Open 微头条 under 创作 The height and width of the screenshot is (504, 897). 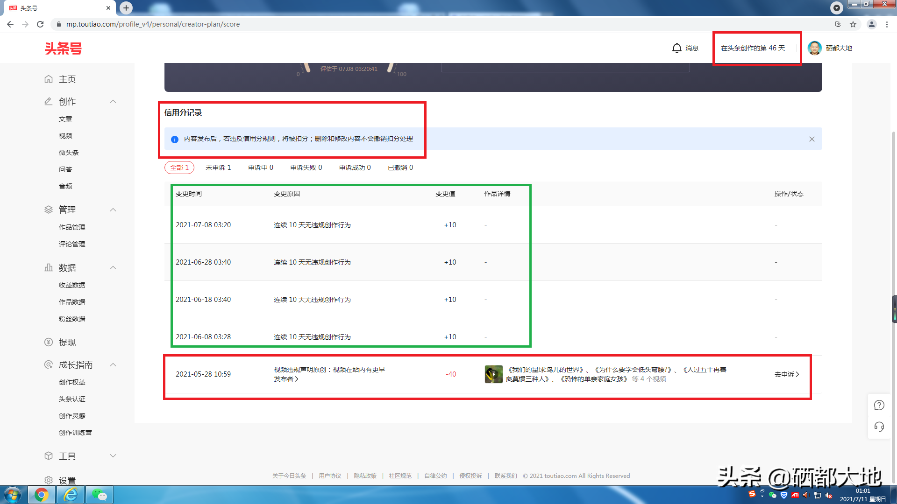[x=69, y=153]
